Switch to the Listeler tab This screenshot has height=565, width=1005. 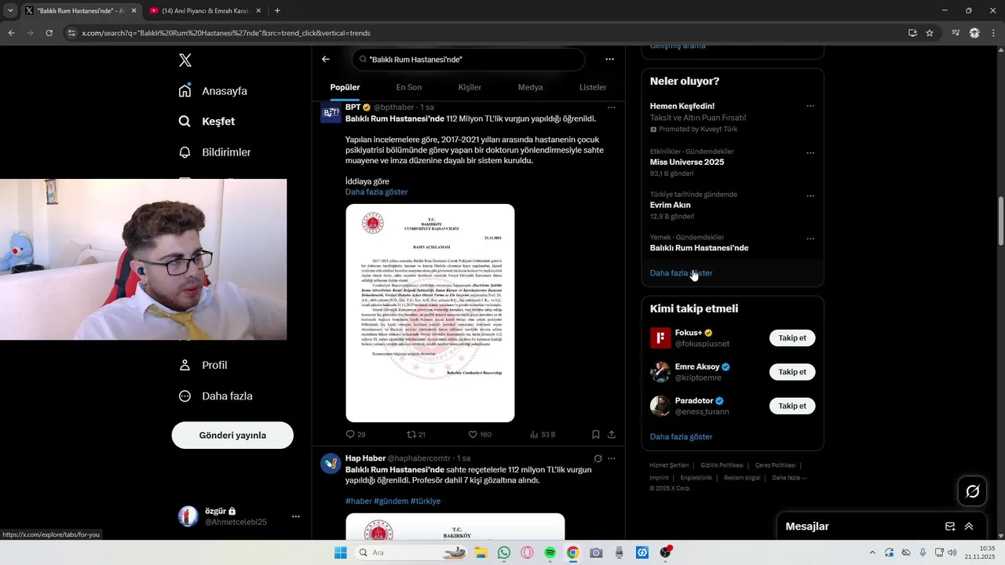coord(593,87)
